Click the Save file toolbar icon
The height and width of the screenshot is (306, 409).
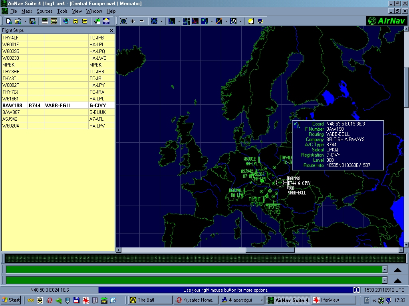coord(32,21)
